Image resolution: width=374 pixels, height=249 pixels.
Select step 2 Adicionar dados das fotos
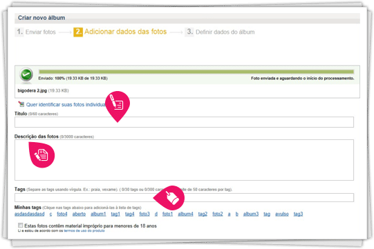pyautogui.click(x=120, y=32)
